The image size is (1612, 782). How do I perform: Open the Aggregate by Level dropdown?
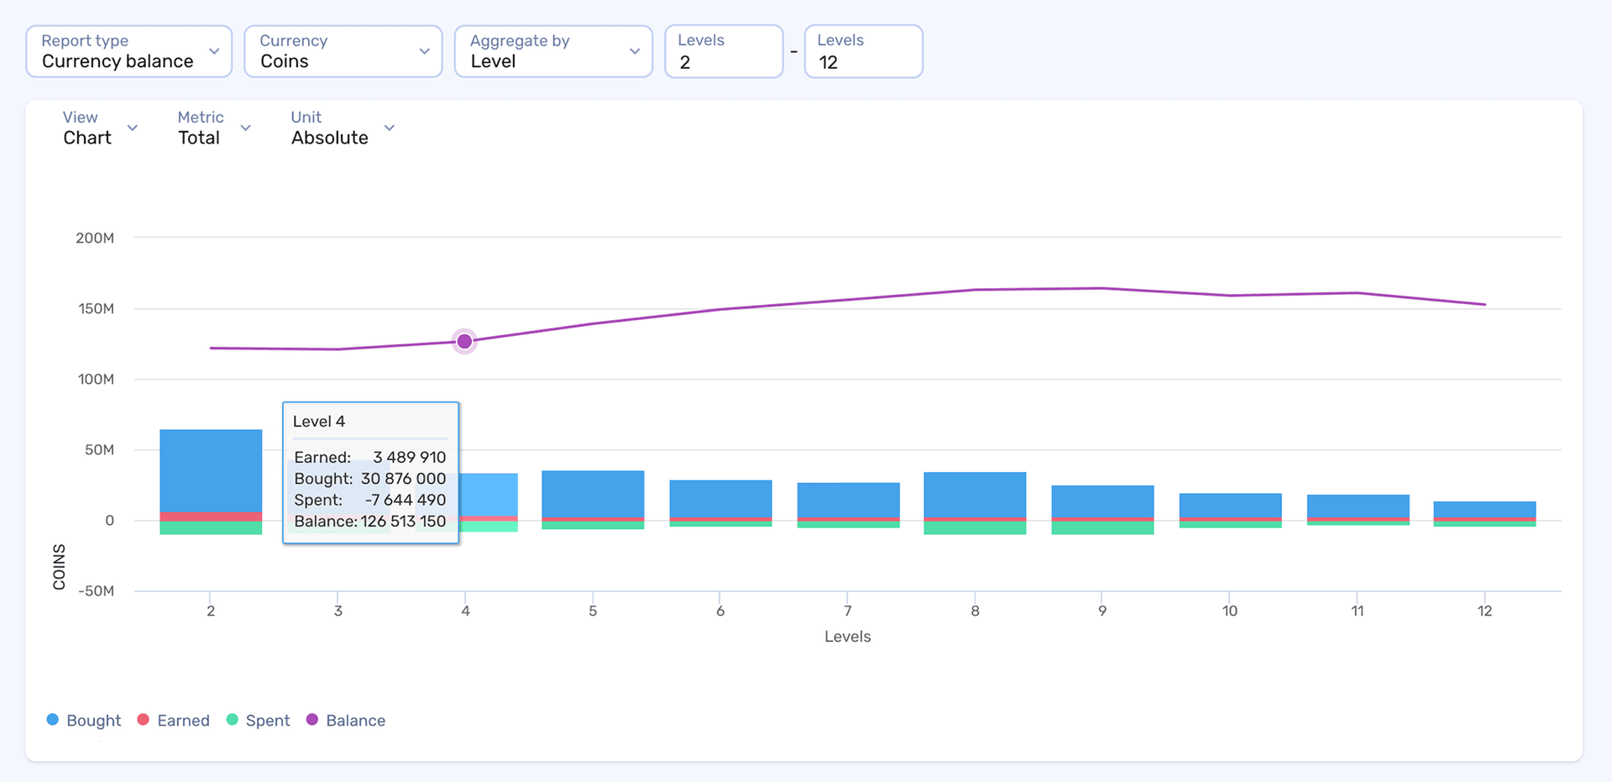[553, 51]
